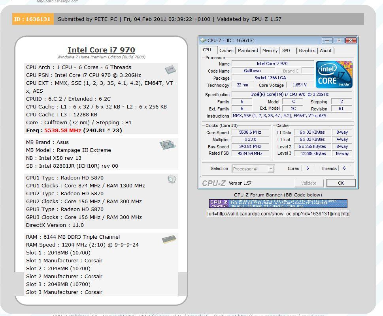Click the RAM module icon beside RAM row
Screen dimensions: 383x316
[169, 239]
